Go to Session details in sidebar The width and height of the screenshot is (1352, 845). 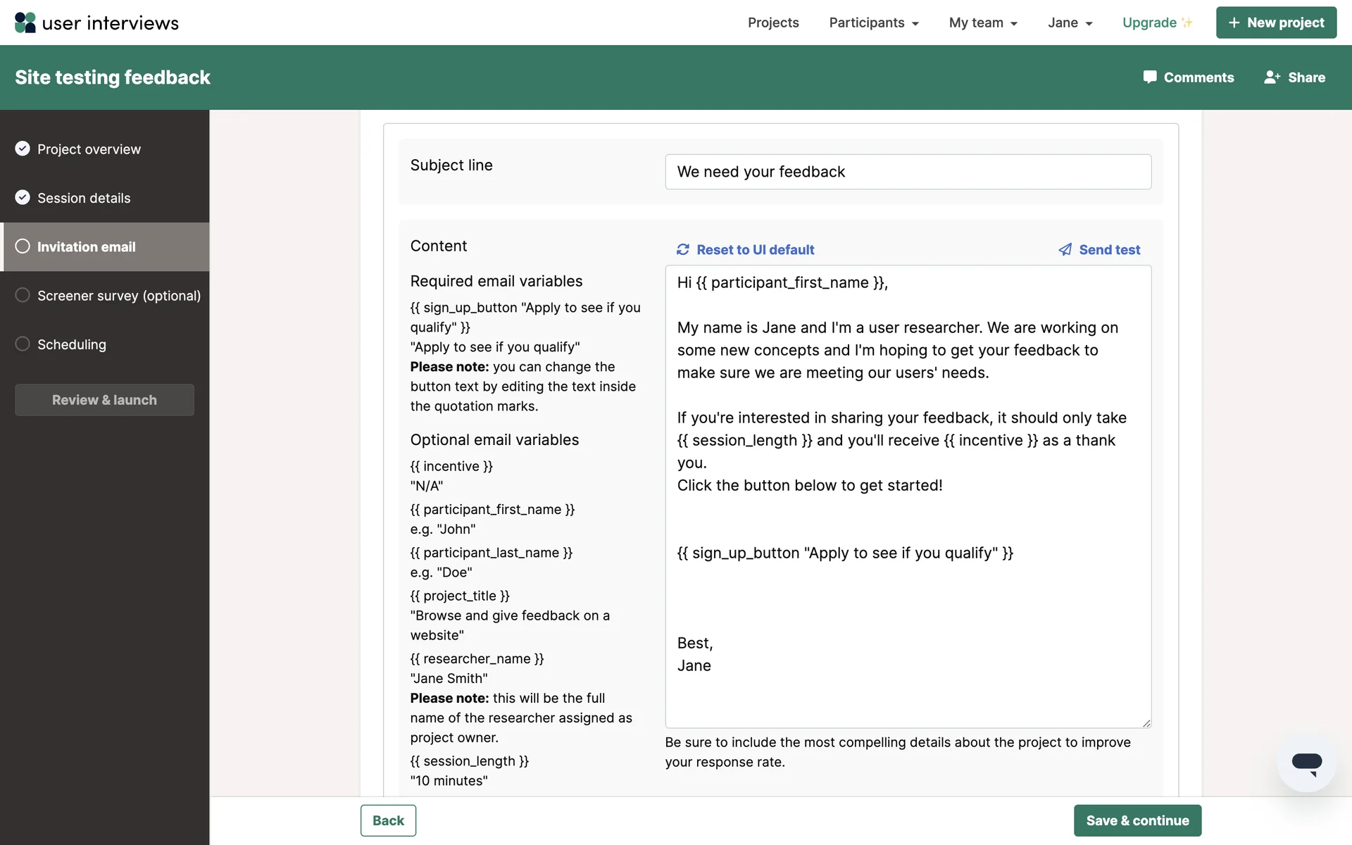tap(84, 198)
